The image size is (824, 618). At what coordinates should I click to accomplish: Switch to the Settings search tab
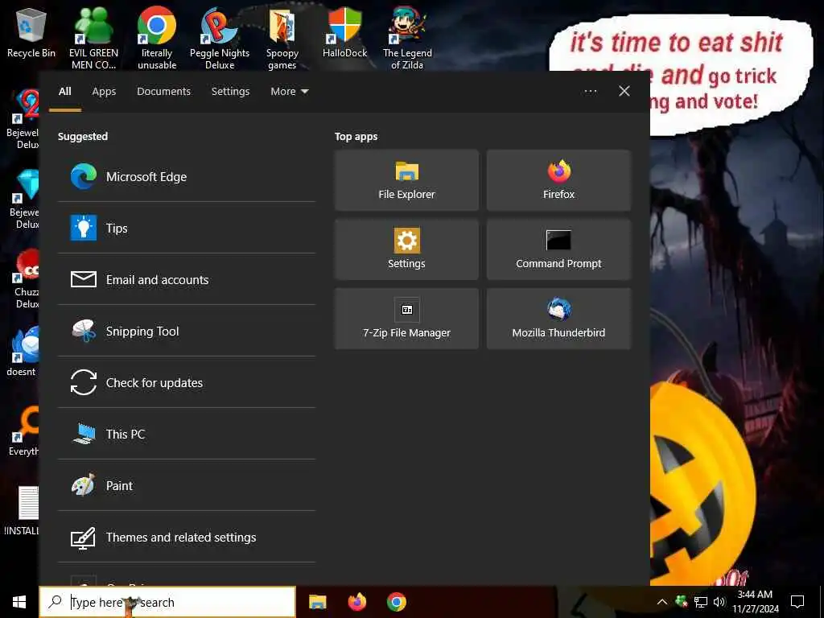230,92
